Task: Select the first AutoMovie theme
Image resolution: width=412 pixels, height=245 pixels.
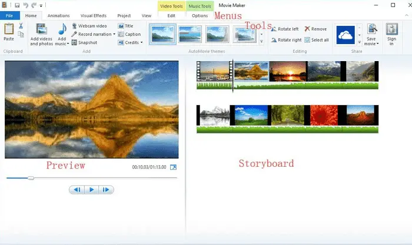Action: click(162, 34)
